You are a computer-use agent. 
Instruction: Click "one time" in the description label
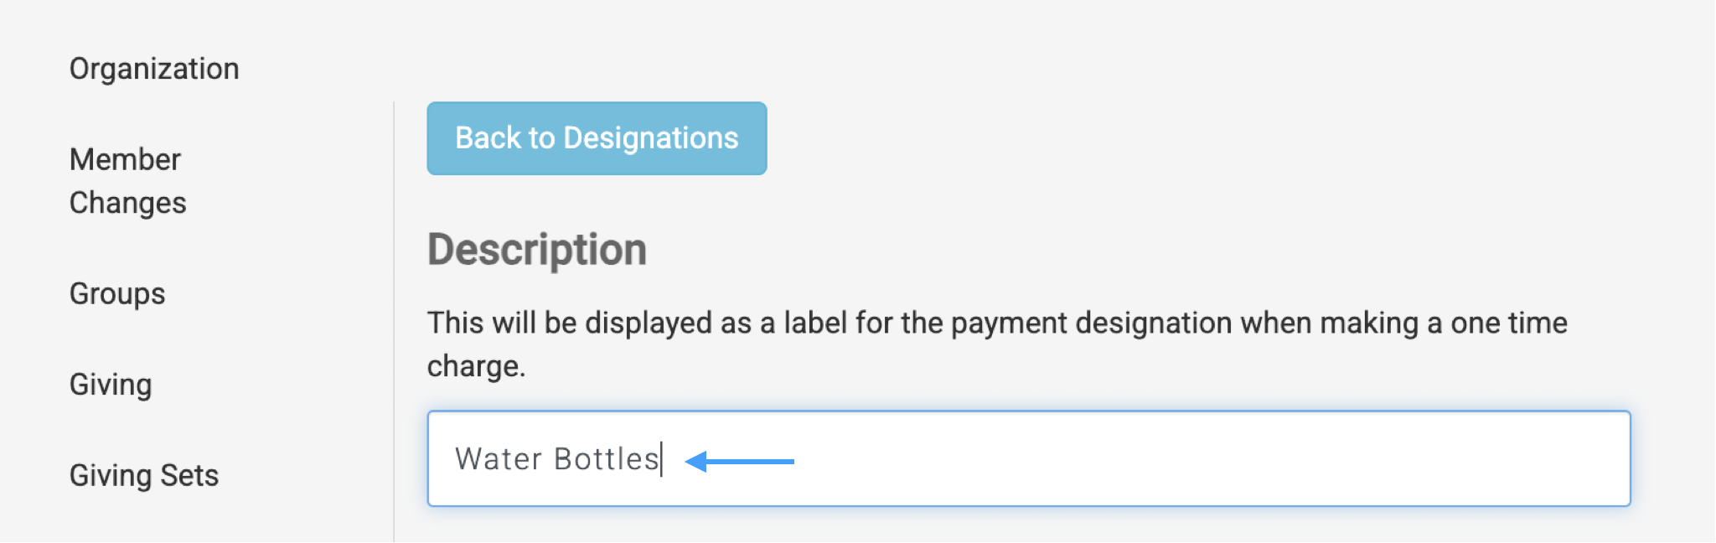[1508, 323]
